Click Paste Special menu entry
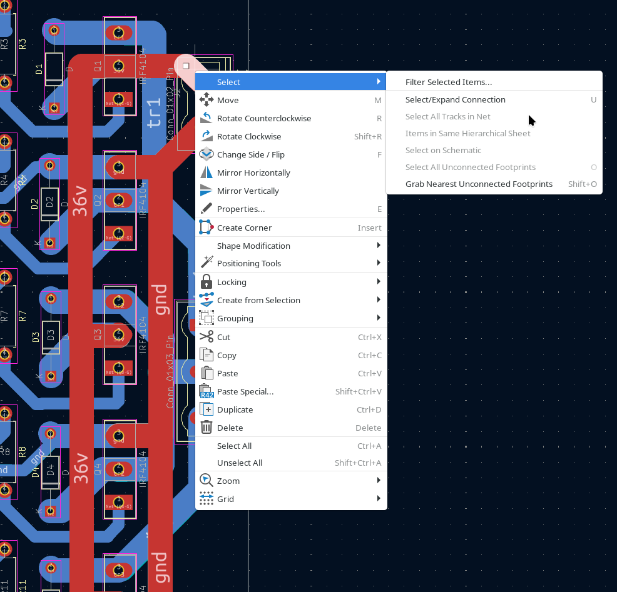 click(245, 391)
